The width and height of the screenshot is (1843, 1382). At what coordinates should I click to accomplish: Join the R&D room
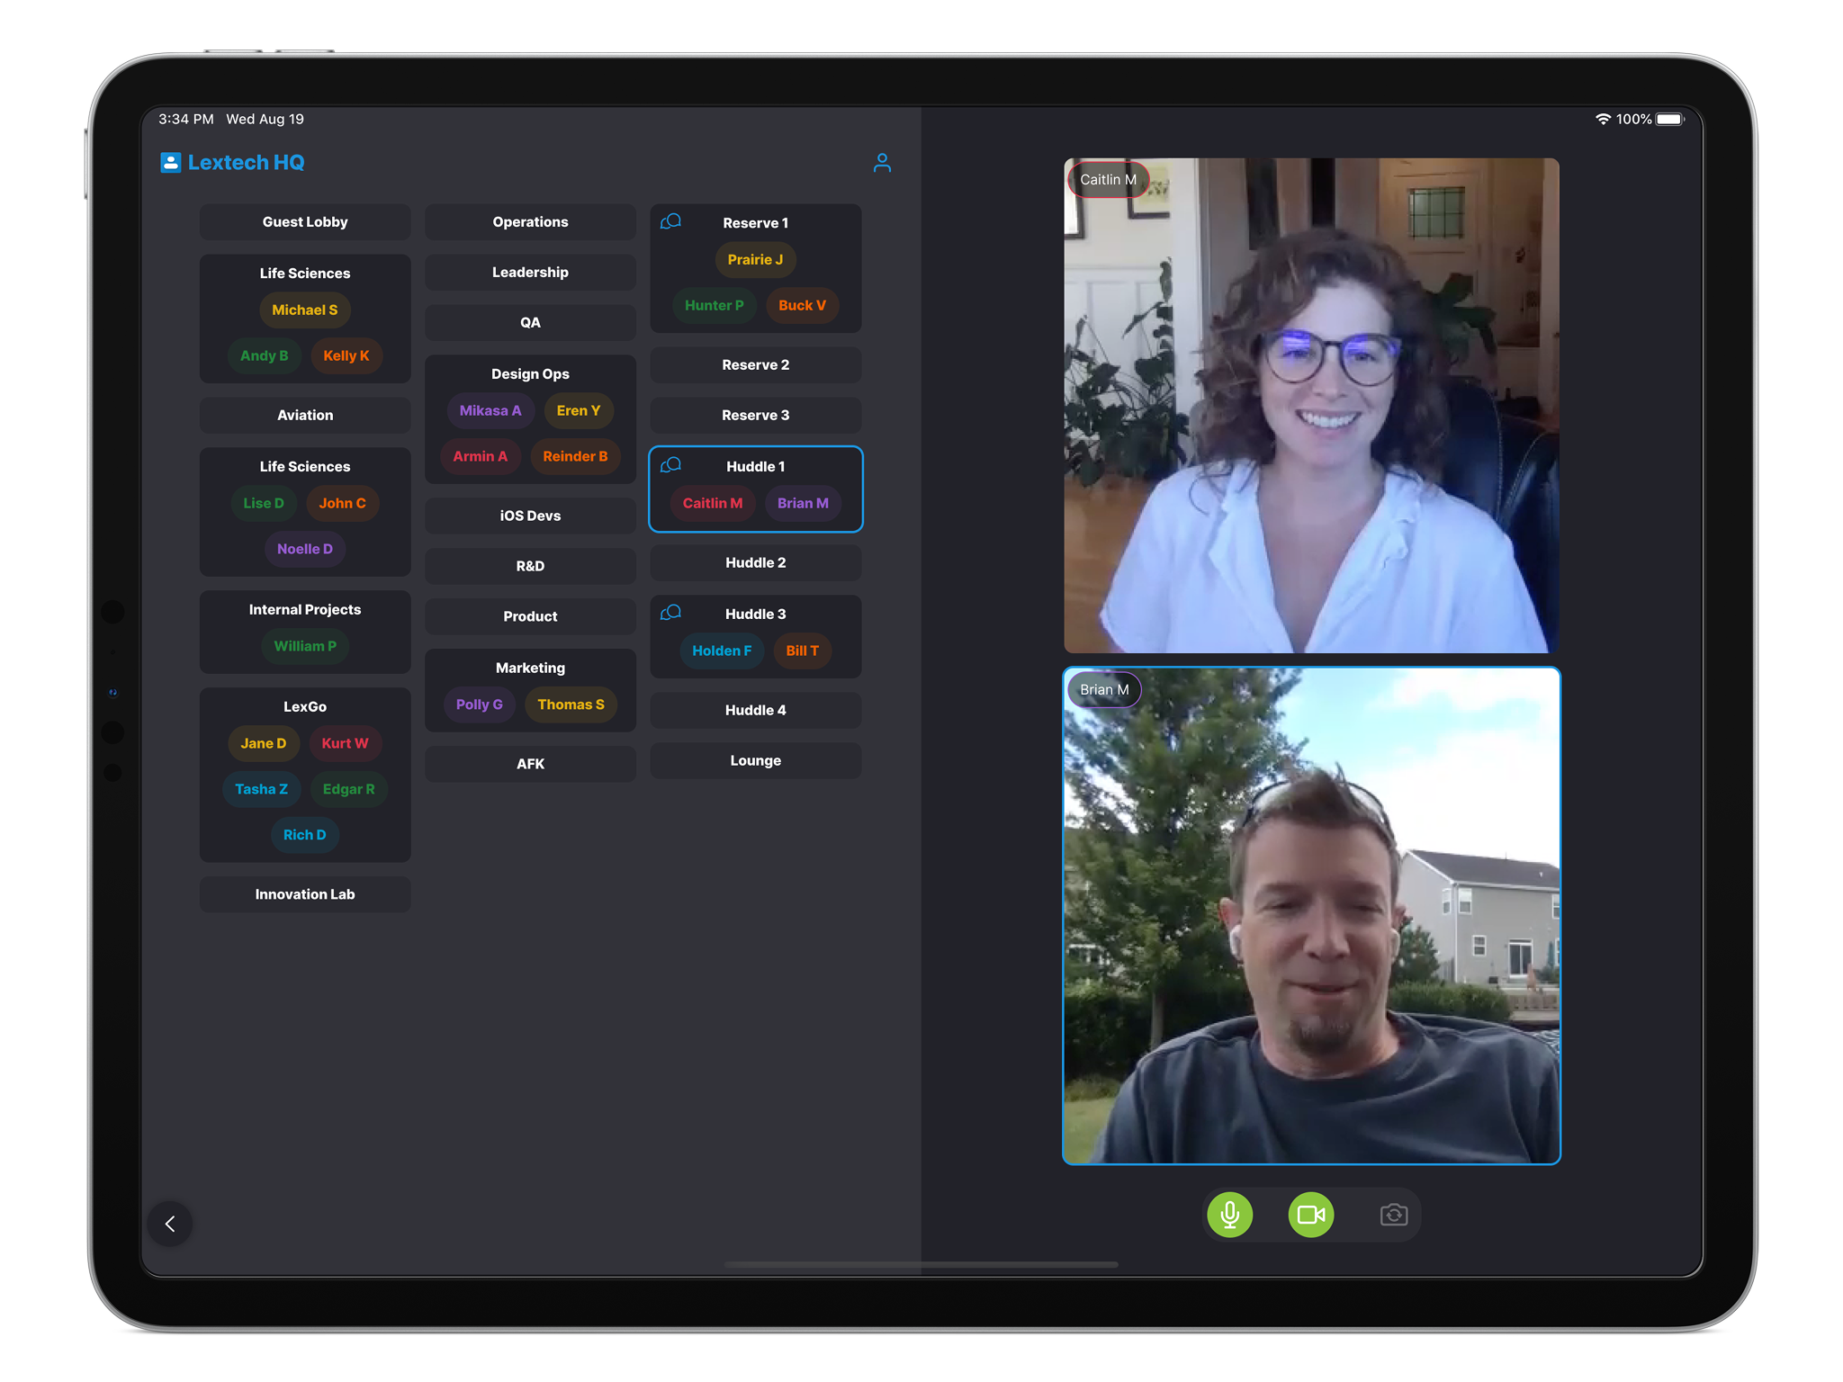coord(530,567)
